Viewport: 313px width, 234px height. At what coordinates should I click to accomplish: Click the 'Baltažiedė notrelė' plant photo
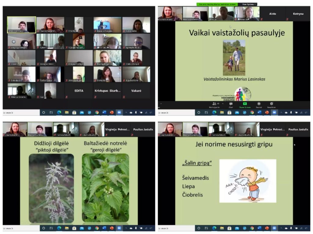[x=105, y=188]
